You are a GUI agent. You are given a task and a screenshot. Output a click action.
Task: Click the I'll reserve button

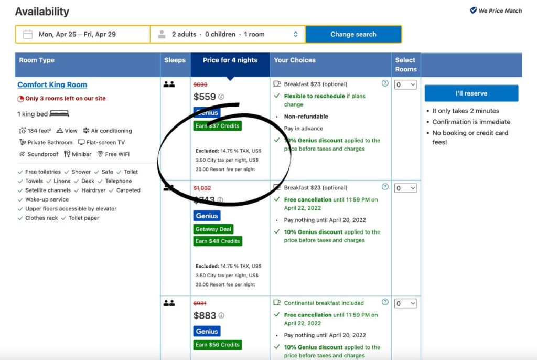471,93
